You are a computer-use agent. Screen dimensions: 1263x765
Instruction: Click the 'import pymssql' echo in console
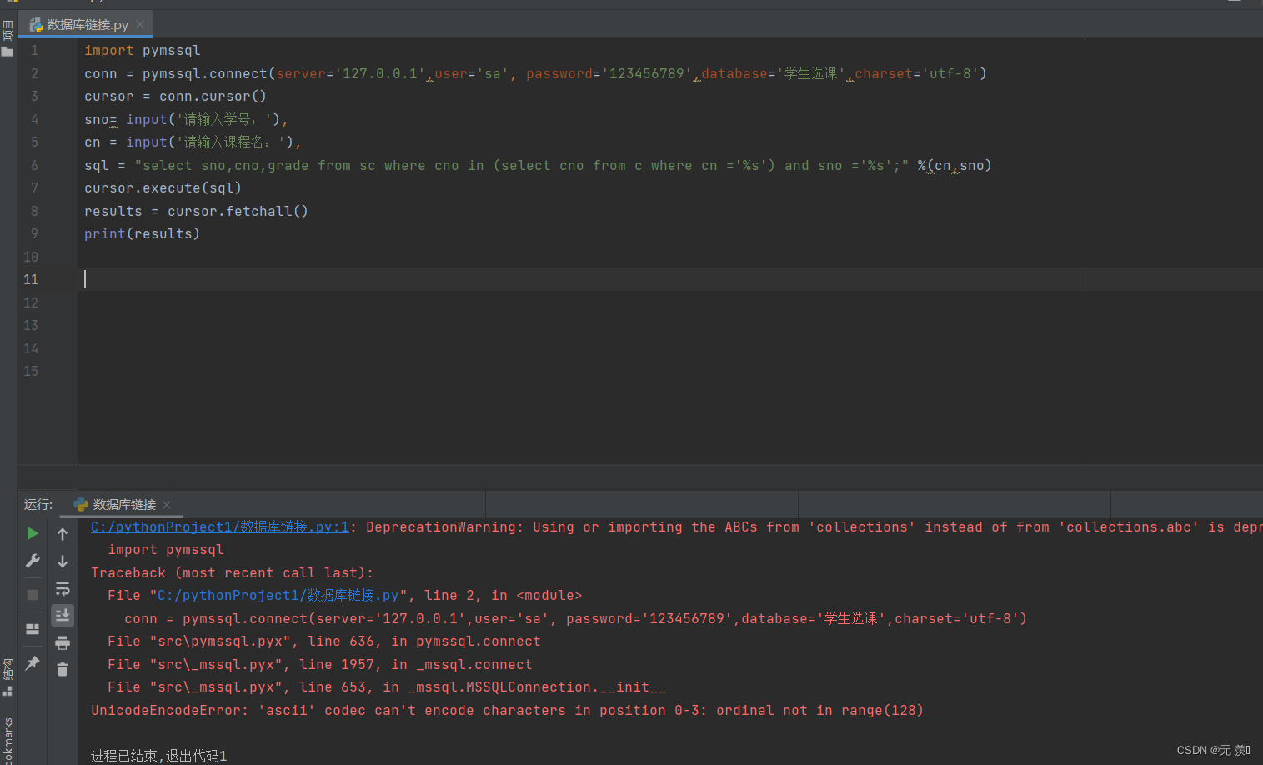(x=166, y=549)
